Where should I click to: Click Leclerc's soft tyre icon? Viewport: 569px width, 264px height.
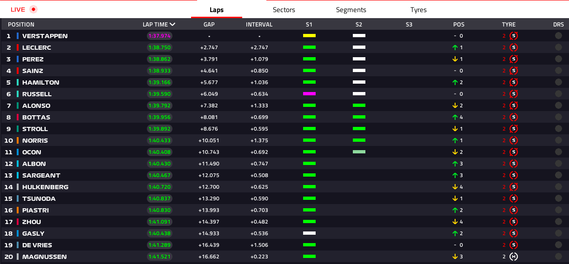(x=514, y=47)
